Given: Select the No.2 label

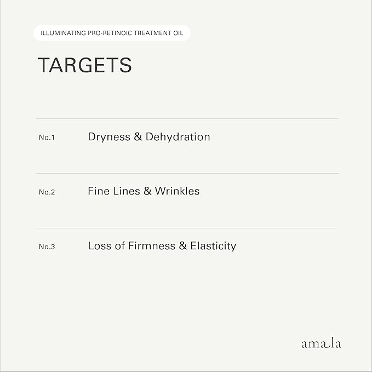Looking at the screenshot, I should pyautogui.click(x=47, y=192).
